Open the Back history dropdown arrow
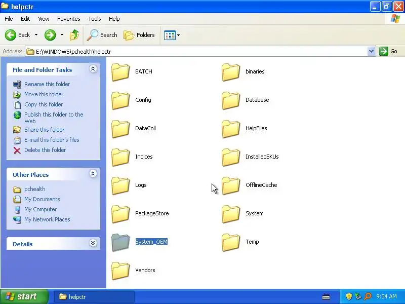405x304 pixels. [x=36, y=35]
